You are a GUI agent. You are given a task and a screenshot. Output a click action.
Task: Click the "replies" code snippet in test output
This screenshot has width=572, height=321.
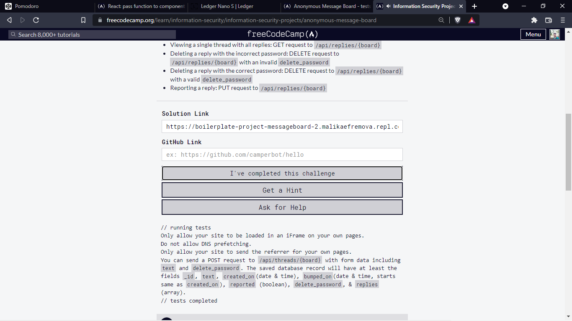point(367,284)
